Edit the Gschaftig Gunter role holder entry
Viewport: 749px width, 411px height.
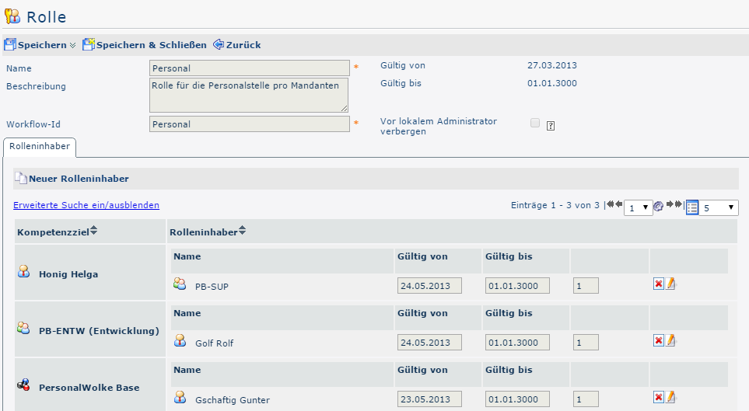pos(670,398)
